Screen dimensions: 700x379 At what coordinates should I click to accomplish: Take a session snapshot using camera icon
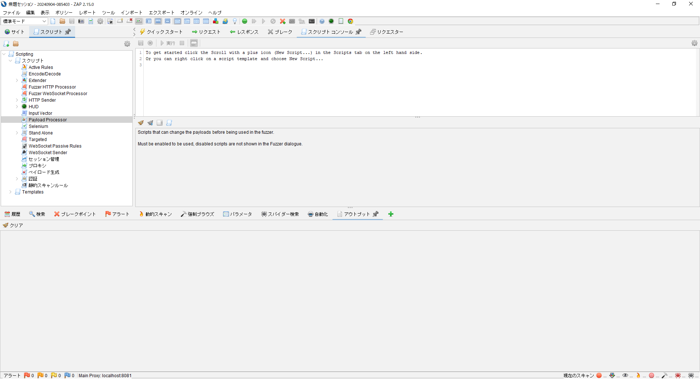tap(81, 21)
